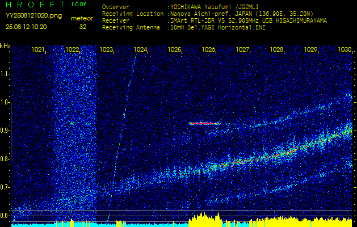The height and width of the screenshot is (227, 357).
Task: Click the 1030 time marker
Action: click(345, 49)
